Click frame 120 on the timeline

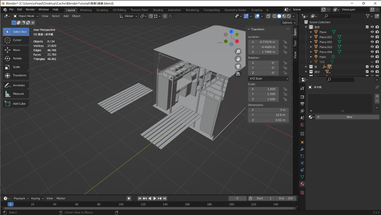click(143, 204)
